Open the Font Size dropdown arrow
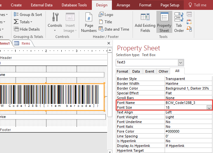Image resolution: width=213 pixels, height=153 pixels. [209, 107]
